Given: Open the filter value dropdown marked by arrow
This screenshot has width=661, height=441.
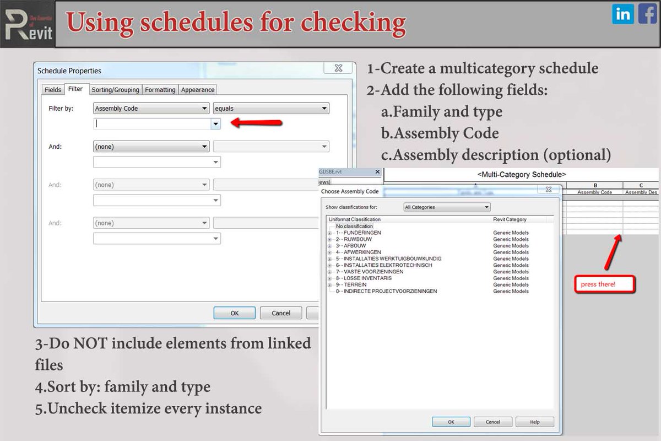Looking at the screenshot, I should pos(216,124).
